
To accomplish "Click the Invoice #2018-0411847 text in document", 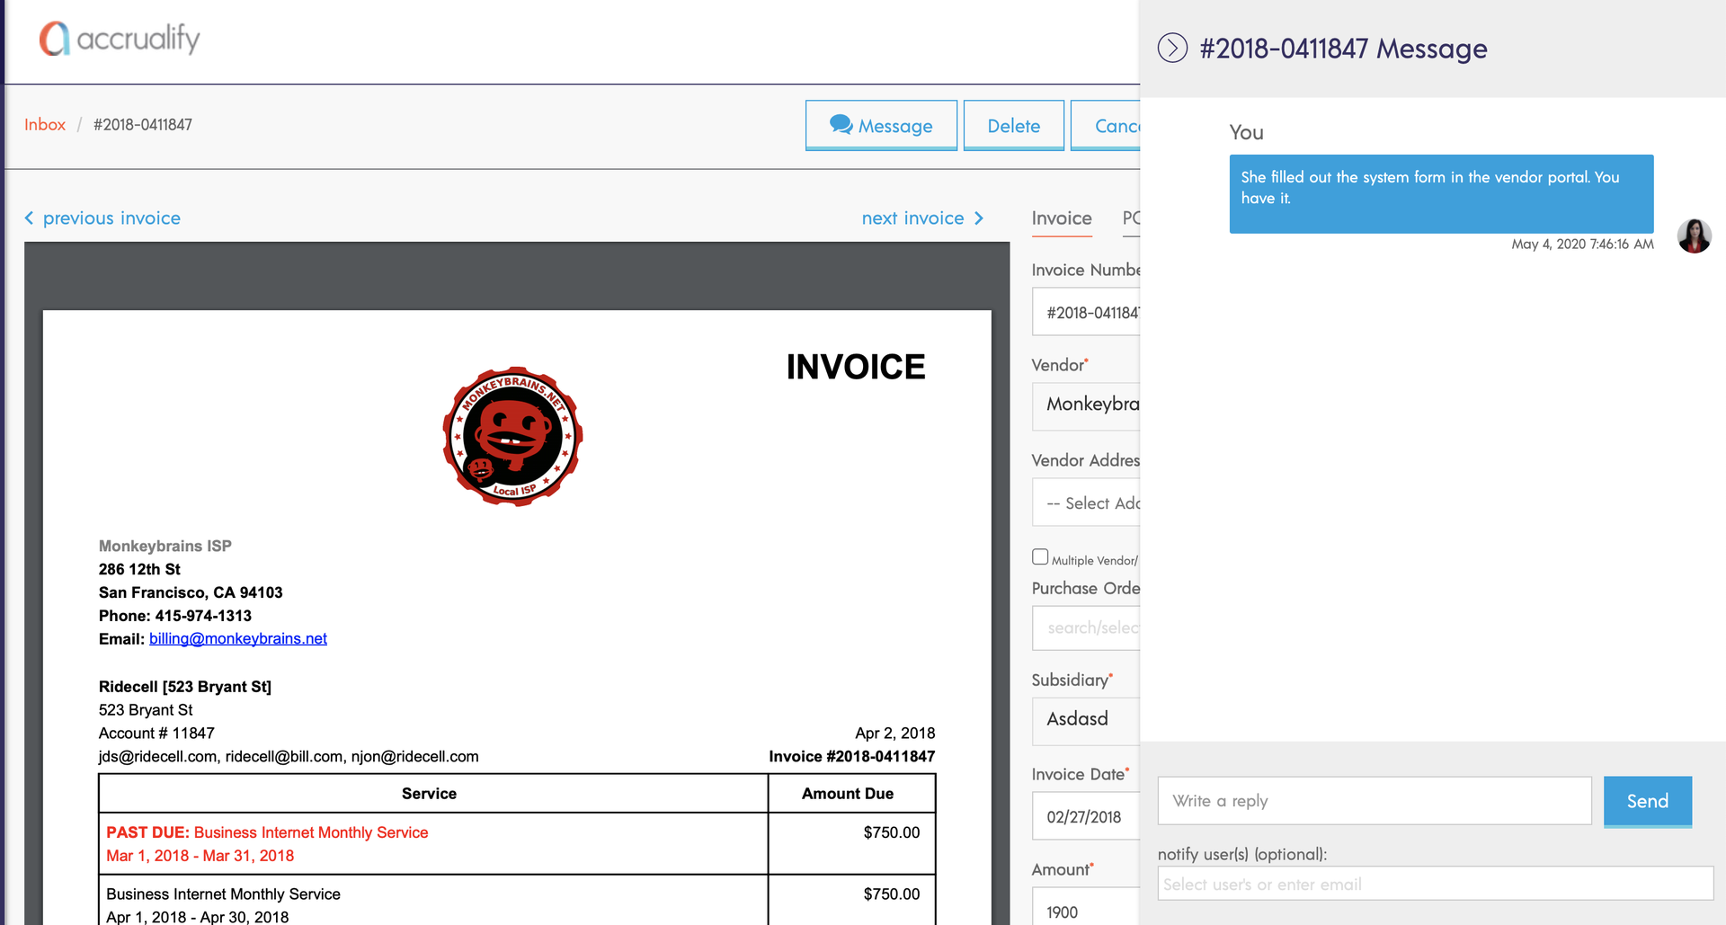I will [x=851, y=756].
